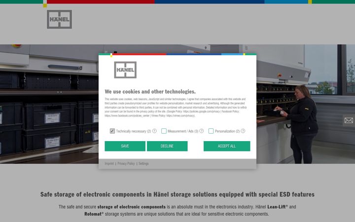Open the Settings link in dialog footer

[x=143, y=164]
